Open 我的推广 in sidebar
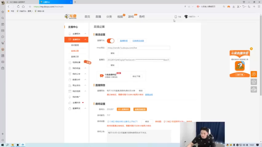This screenshot has height=147, width=262. click(76, 97)
